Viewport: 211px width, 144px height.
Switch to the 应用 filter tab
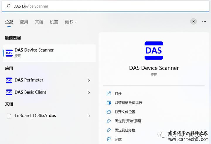pyautogui.click(x=24, y=22)
